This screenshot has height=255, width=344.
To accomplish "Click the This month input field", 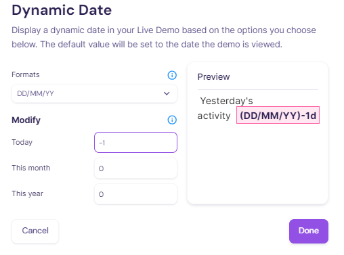I will pyautogui.click(x=135, y=168).
